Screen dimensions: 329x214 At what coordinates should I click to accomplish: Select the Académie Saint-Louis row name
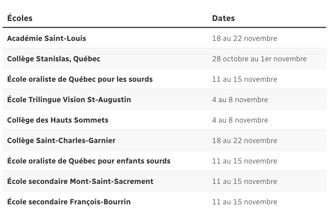coord(46,38)
